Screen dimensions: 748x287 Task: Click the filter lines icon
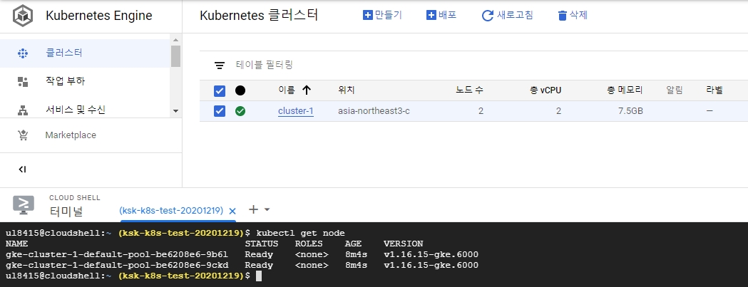point(220,66)
